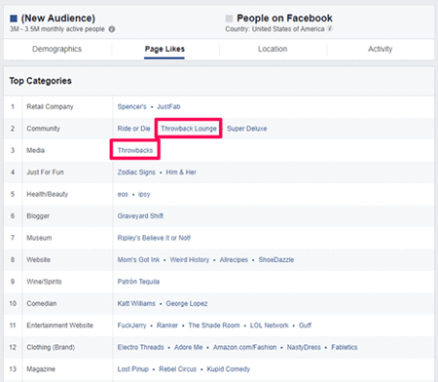438x382 pixels.
Task: Select the Page Likes tab
Action: (x=164, y=49)
